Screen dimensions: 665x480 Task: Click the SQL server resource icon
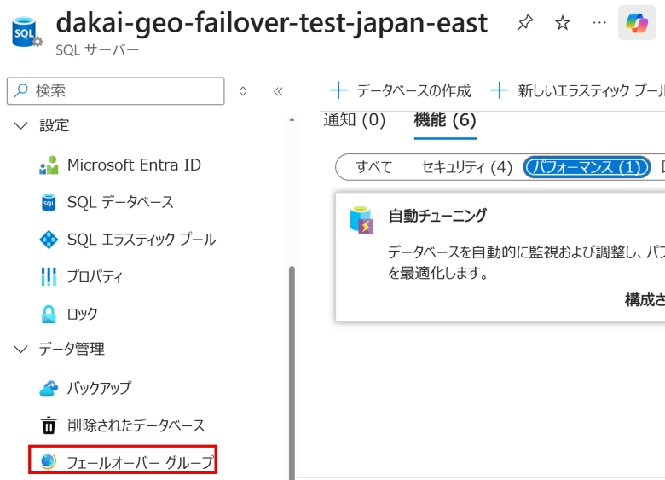26,32
